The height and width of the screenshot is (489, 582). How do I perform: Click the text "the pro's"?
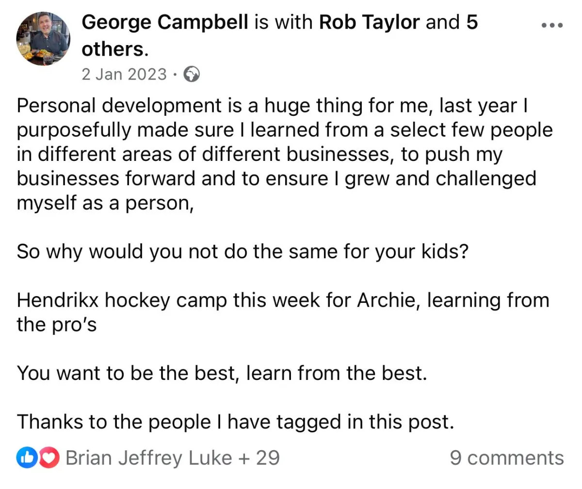(57, 325)
